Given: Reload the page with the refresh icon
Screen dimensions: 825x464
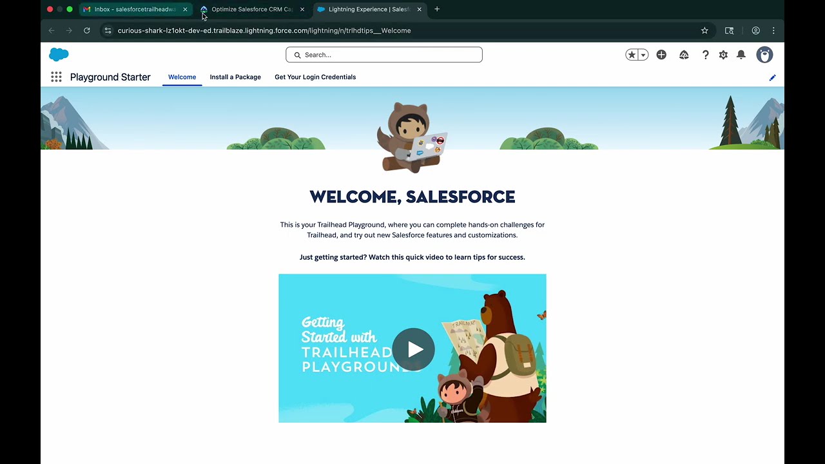Looking at the screenshot, I should point(87,30).
